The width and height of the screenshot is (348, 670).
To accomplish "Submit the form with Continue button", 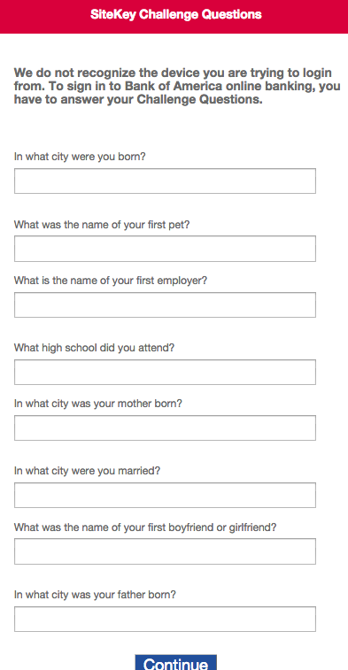I will [x=175, y=663].
